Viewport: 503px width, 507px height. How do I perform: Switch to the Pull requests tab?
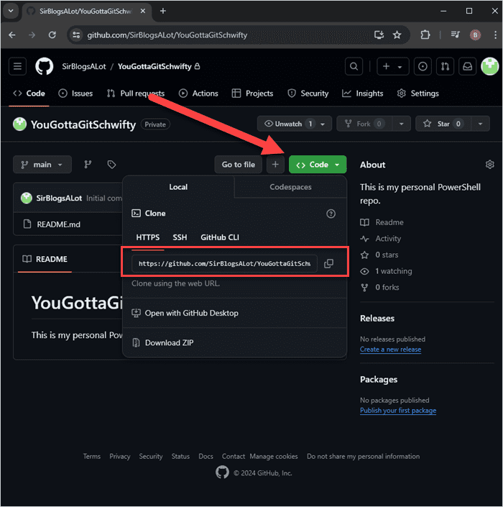coord(136,93)
